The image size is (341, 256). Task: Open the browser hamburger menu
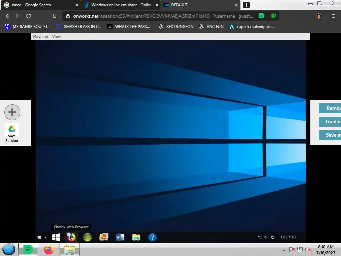coord(334,16)
